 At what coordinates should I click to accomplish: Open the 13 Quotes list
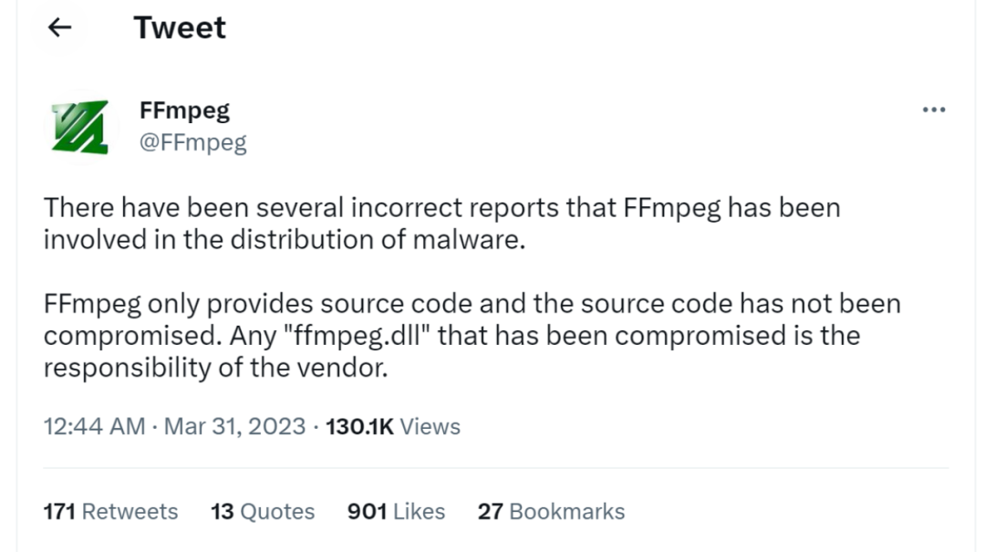pos(263,512)
